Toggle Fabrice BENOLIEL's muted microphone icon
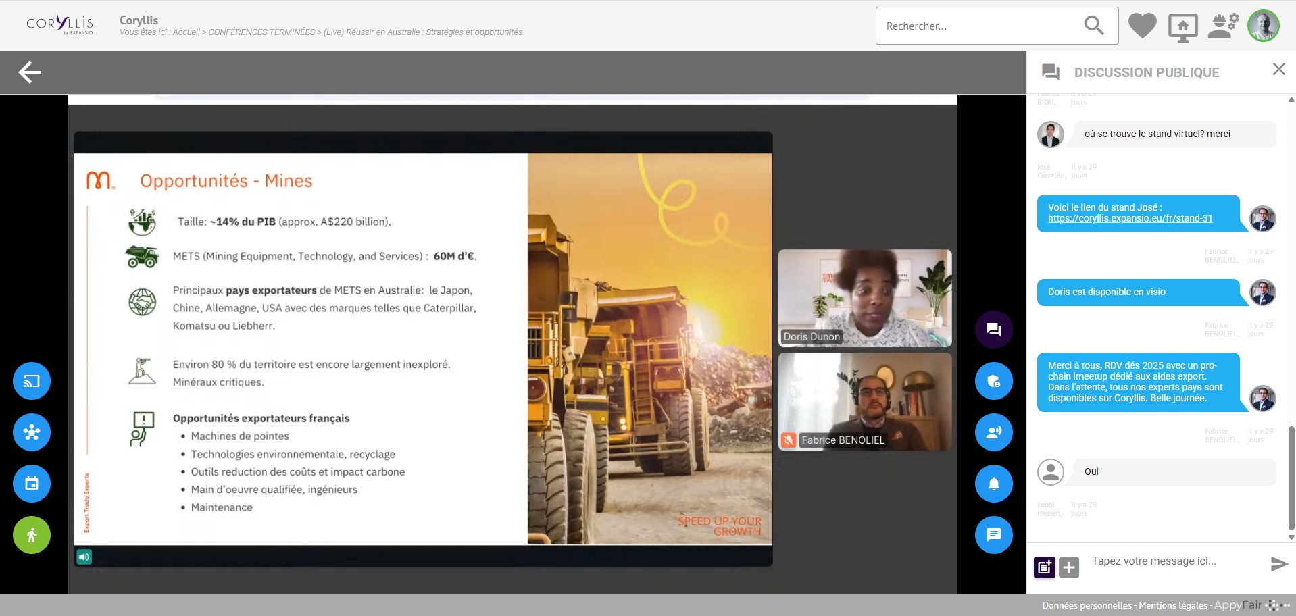Image resolution: width=1296 pixels, height=616 pixels. click(x=789, y=440)
